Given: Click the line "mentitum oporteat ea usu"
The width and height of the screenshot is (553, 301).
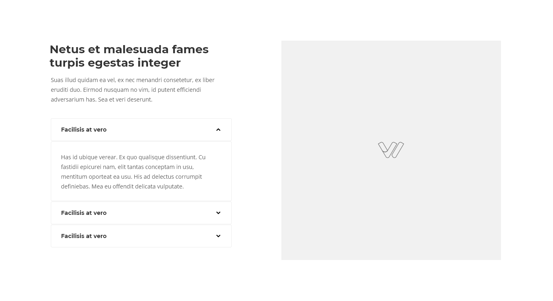Looking at the screenshot, I should tap(131, 177).
